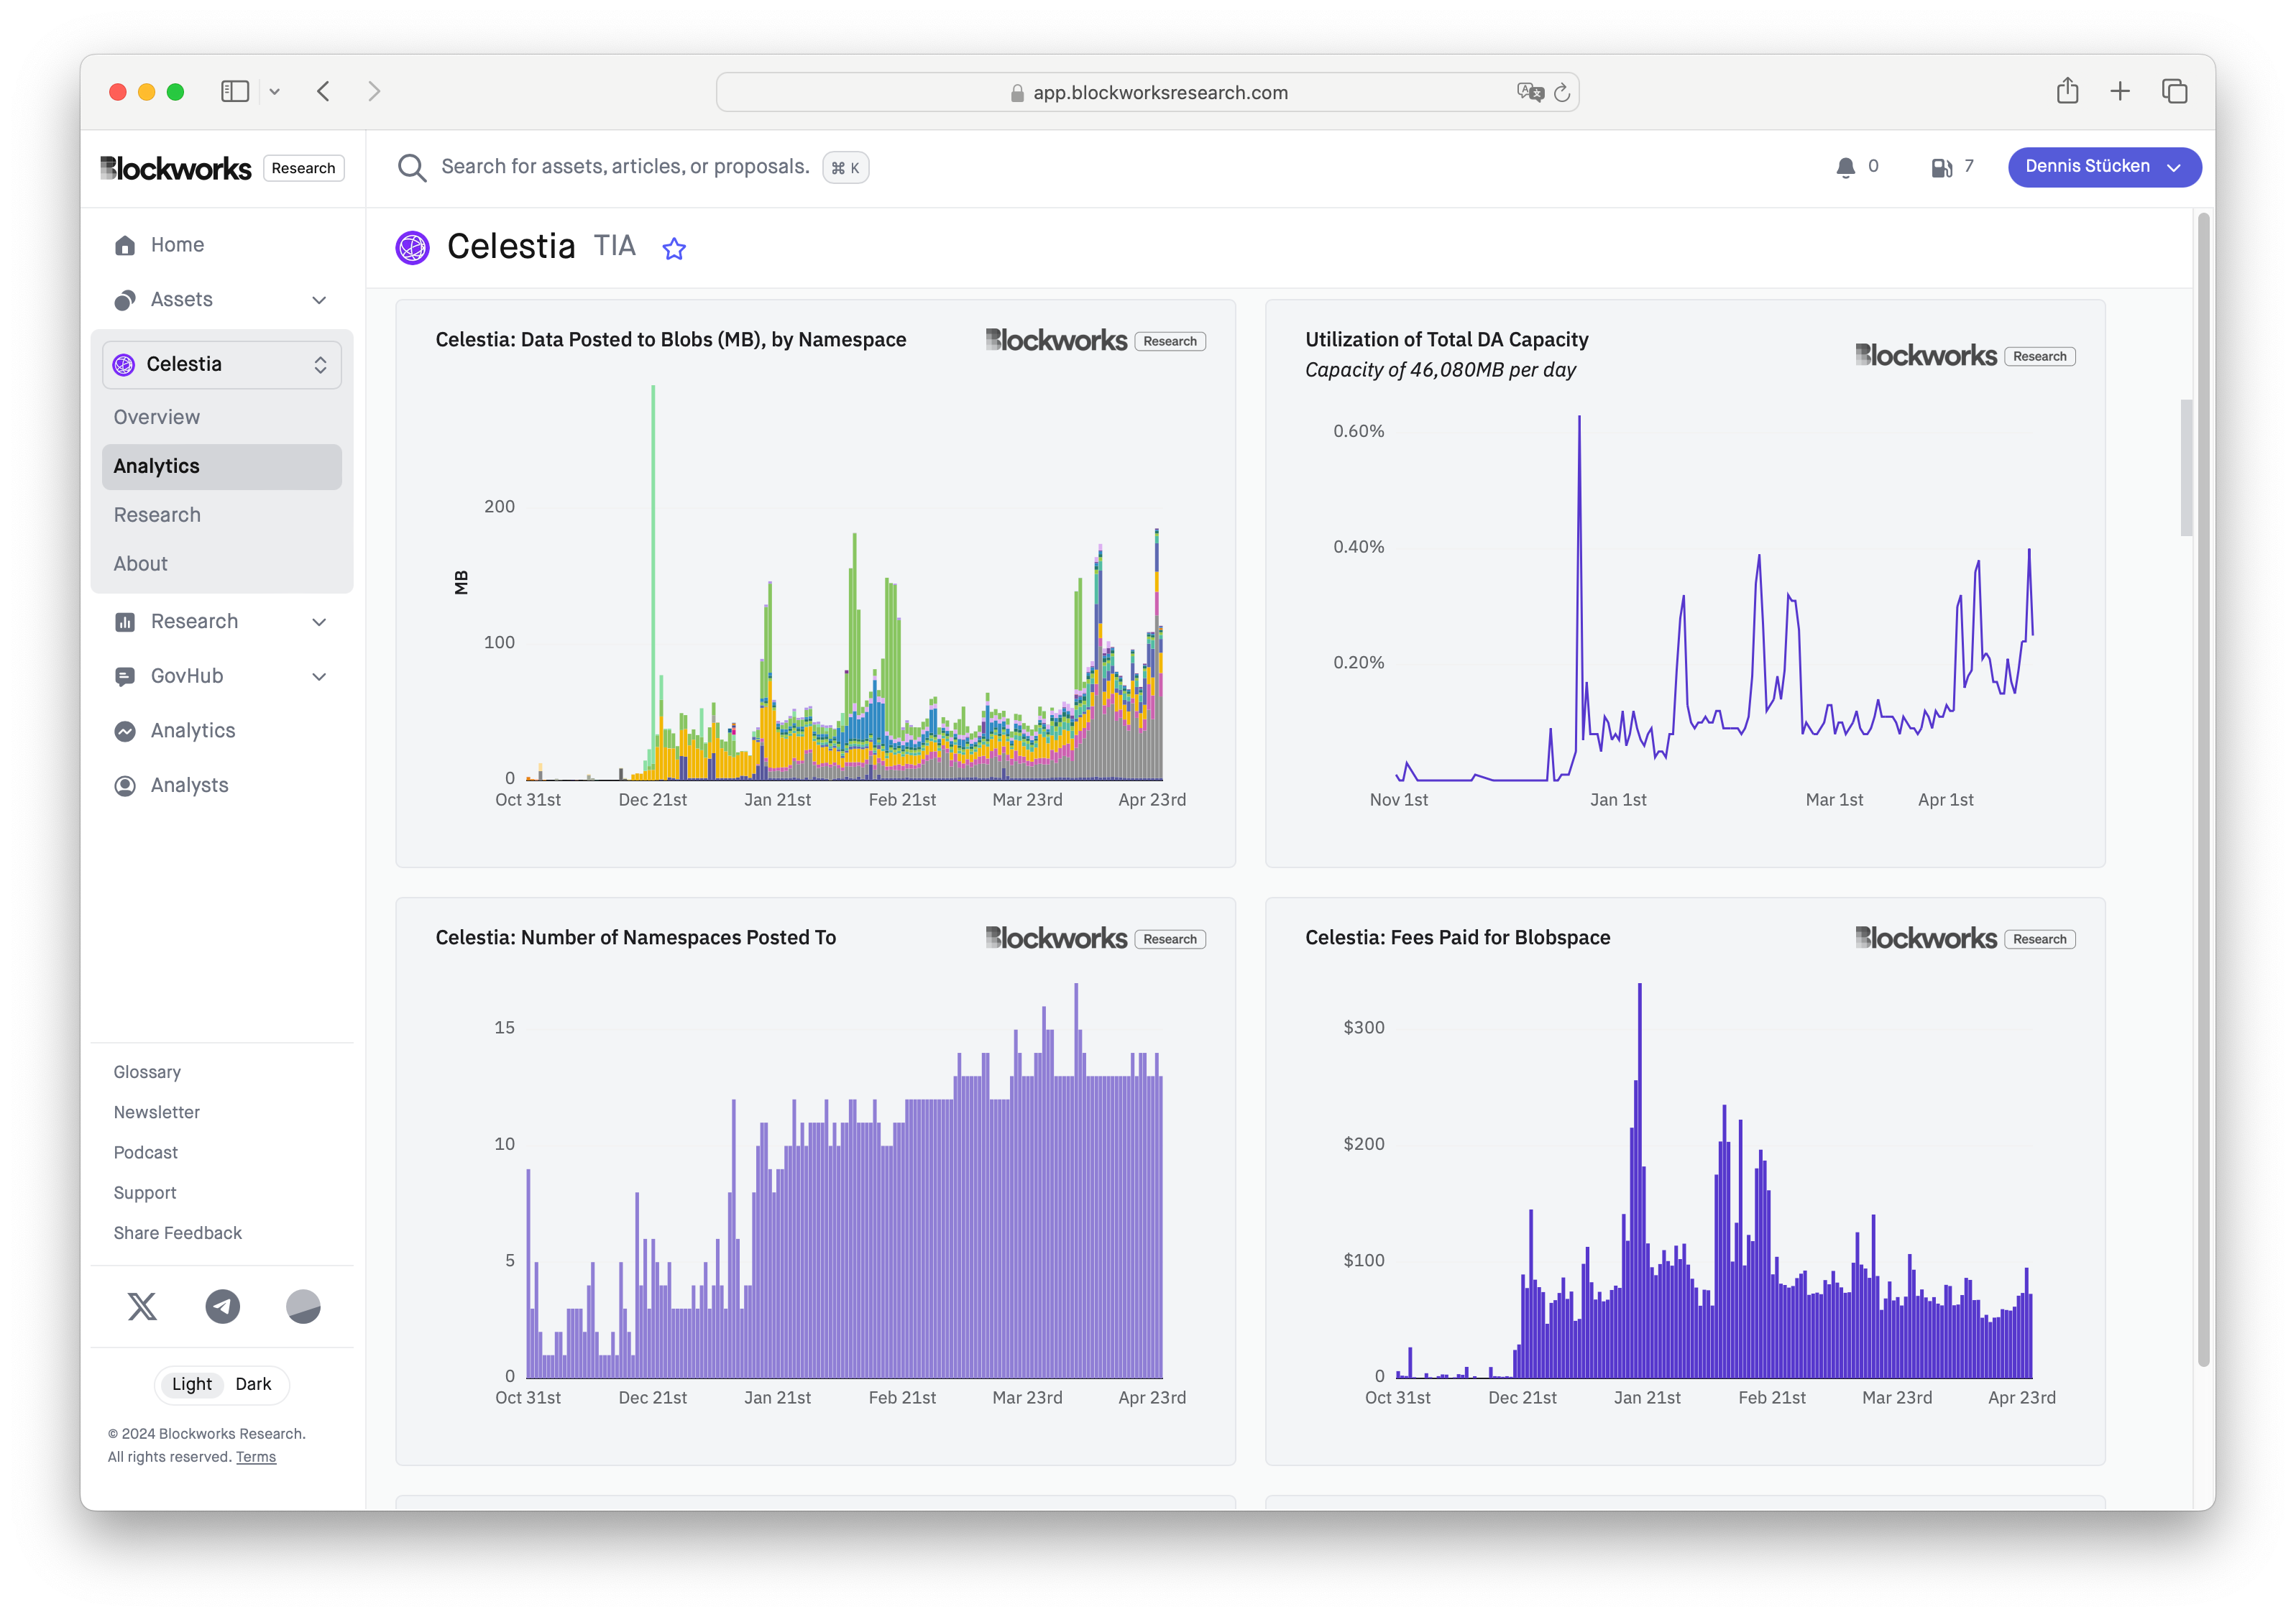Expand the GovHub section chevron
The width and height of the screenshot is (2296, 1617).
(319, 677)
